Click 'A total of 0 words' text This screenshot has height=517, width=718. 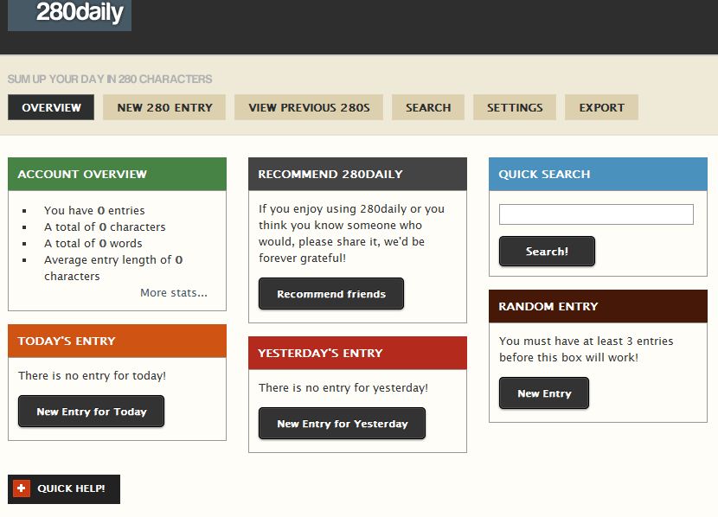(93, 244)
